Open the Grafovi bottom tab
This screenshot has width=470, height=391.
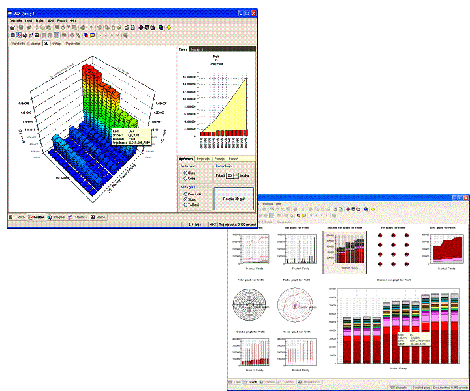click(37, 217)
